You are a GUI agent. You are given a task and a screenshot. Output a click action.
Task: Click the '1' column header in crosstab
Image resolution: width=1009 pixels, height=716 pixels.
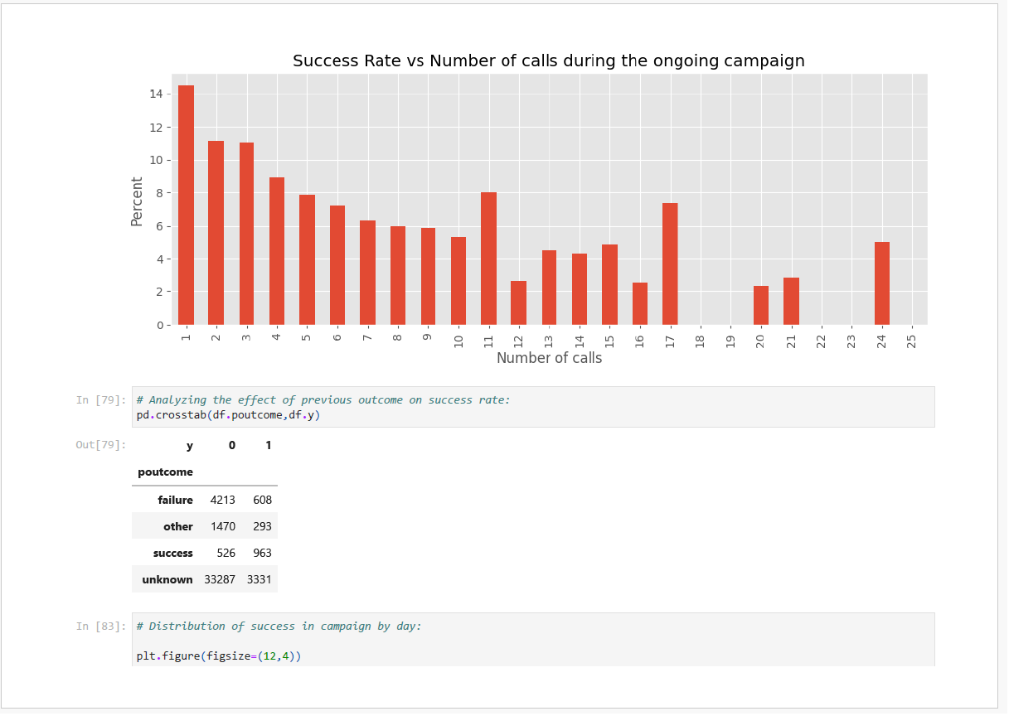click(268, 446)
